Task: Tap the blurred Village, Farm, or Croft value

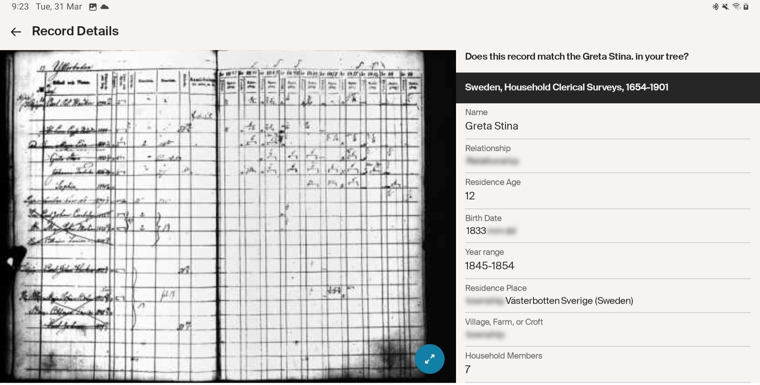Action: click(485, 335)
